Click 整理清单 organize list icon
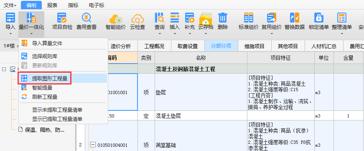 342,18
